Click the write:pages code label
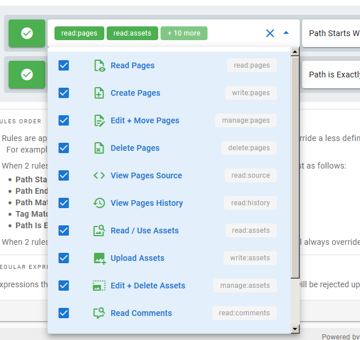Image resolution: width=360 pixels, height=340 pixels. pyautogui.click(x=251, y=93)
